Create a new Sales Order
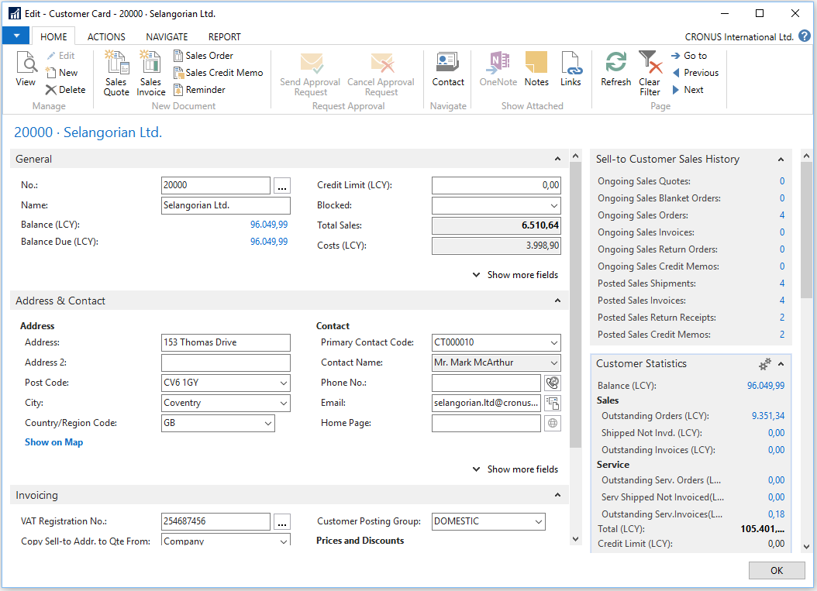 click(x=204, y=56)
